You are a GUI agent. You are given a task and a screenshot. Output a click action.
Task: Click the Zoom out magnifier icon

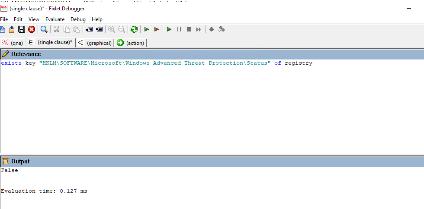[x=122, y=29]
